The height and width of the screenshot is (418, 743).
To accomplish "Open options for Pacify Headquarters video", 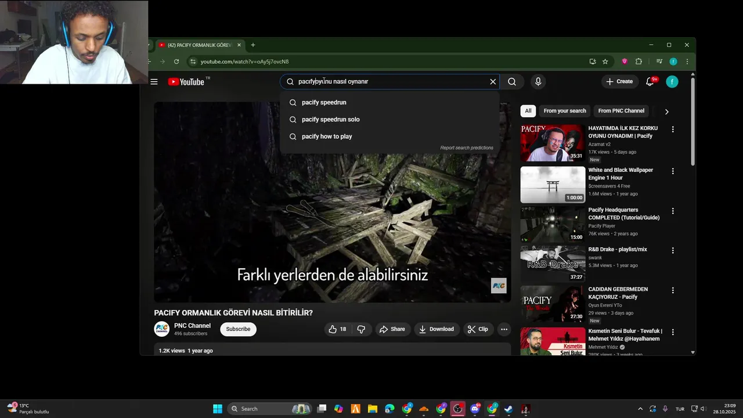I will point(673,211).
